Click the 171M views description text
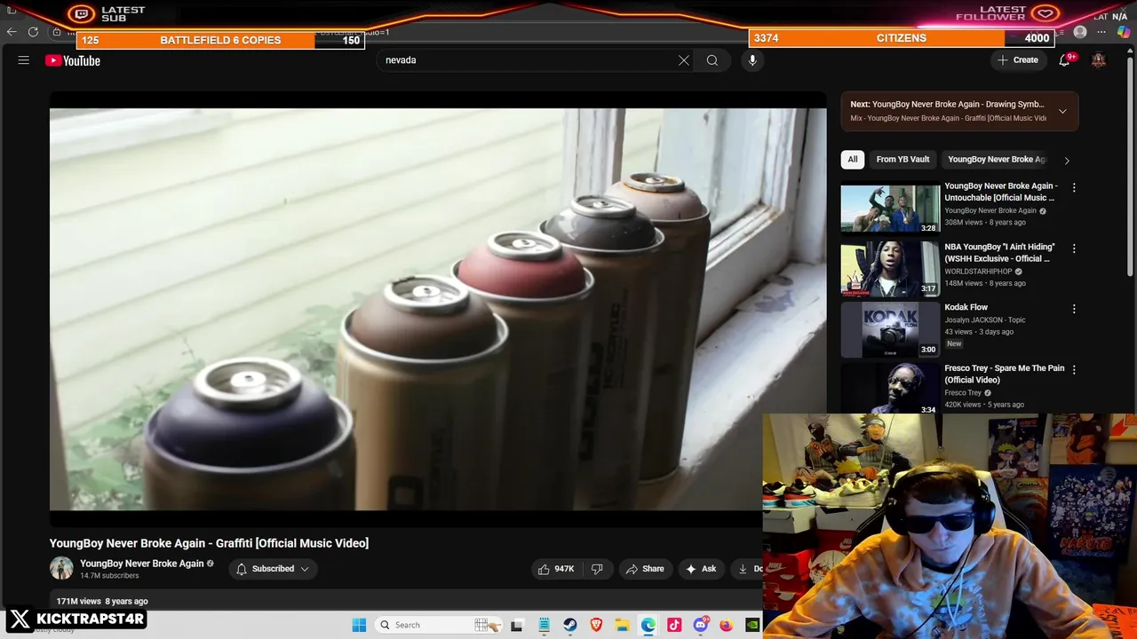 point(102,602)
